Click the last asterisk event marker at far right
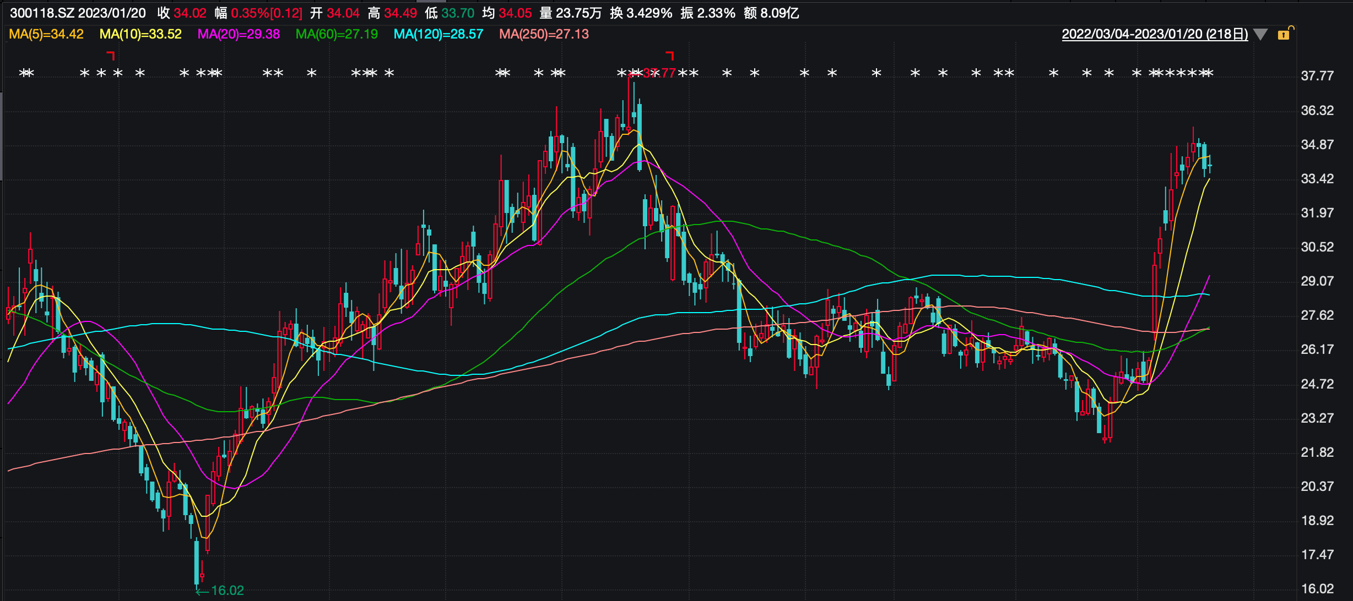1353x601 pixels. click(1209, 73)
